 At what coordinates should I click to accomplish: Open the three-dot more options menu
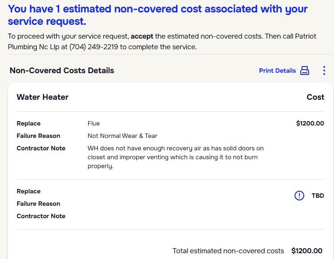[324, 71]
